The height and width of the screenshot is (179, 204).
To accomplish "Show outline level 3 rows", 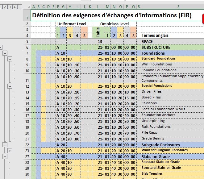I will pos(10,7).
